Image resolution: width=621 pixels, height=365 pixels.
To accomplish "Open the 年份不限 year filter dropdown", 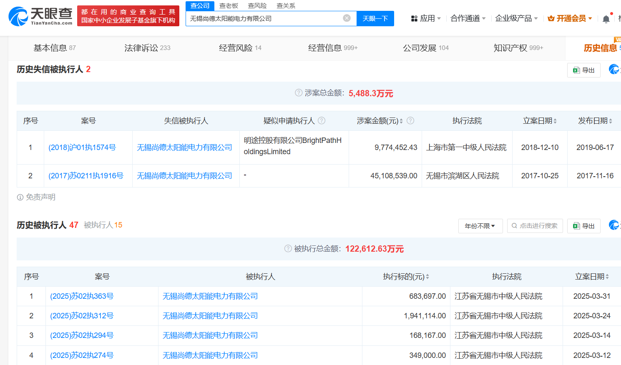I will tap(480, 226).
